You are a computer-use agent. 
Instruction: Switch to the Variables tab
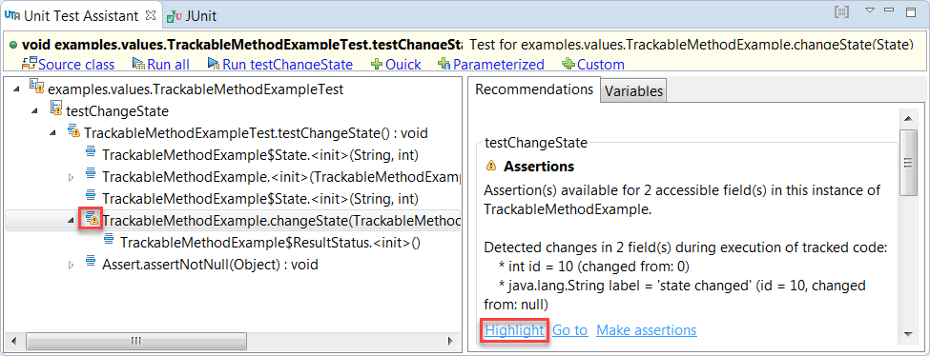[633, 91]
